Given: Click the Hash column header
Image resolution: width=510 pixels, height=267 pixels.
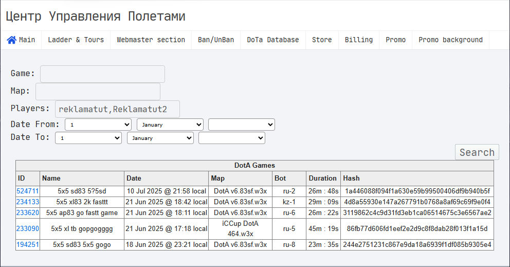Looking at the screenshot, I should pyautogui.click(x=417, y=179).
